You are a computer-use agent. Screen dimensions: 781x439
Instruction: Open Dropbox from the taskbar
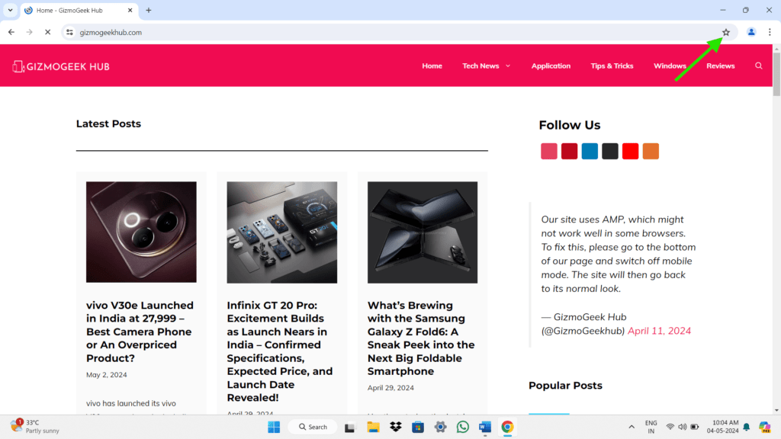(x=396, y=427)
